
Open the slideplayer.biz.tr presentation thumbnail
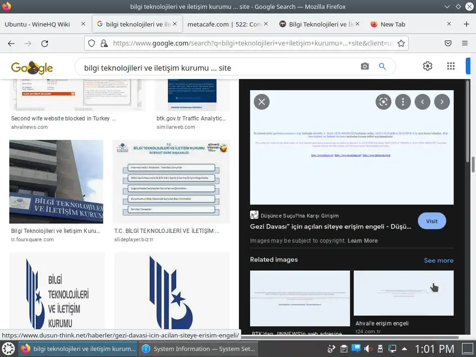pyautogui.click(x=171, y=182)
